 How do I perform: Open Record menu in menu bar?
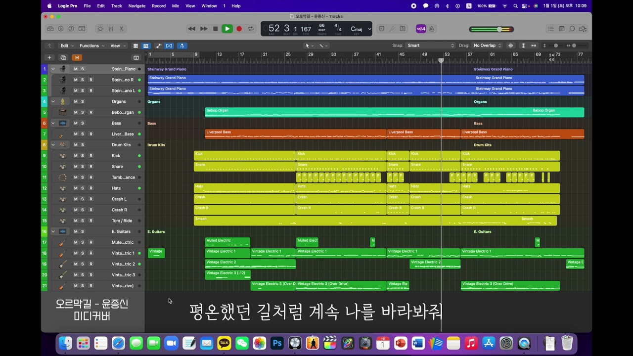(159, 6)
